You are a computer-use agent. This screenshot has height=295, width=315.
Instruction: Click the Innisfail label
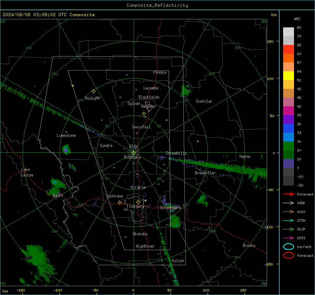click(x=141, y=127)
